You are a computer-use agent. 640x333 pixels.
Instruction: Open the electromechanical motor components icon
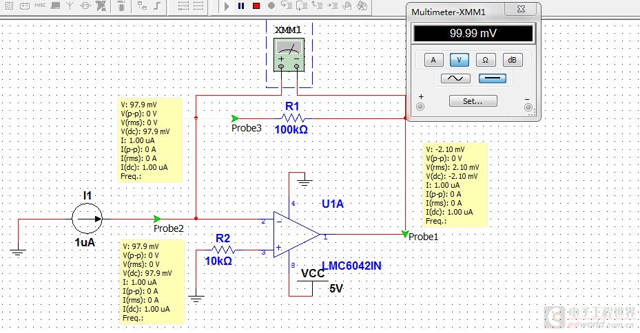pyautogui.click(x=85, y=6)
